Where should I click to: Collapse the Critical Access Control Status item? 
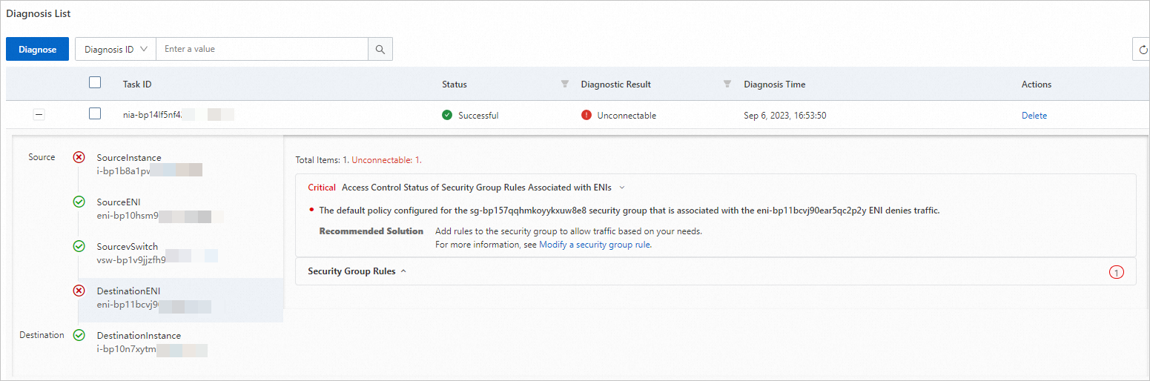click(x=622, y=188)
